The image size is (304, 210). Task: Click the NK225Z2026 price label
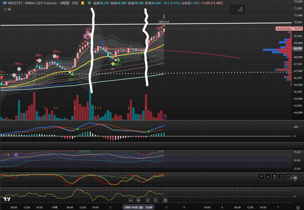[284, 29]
